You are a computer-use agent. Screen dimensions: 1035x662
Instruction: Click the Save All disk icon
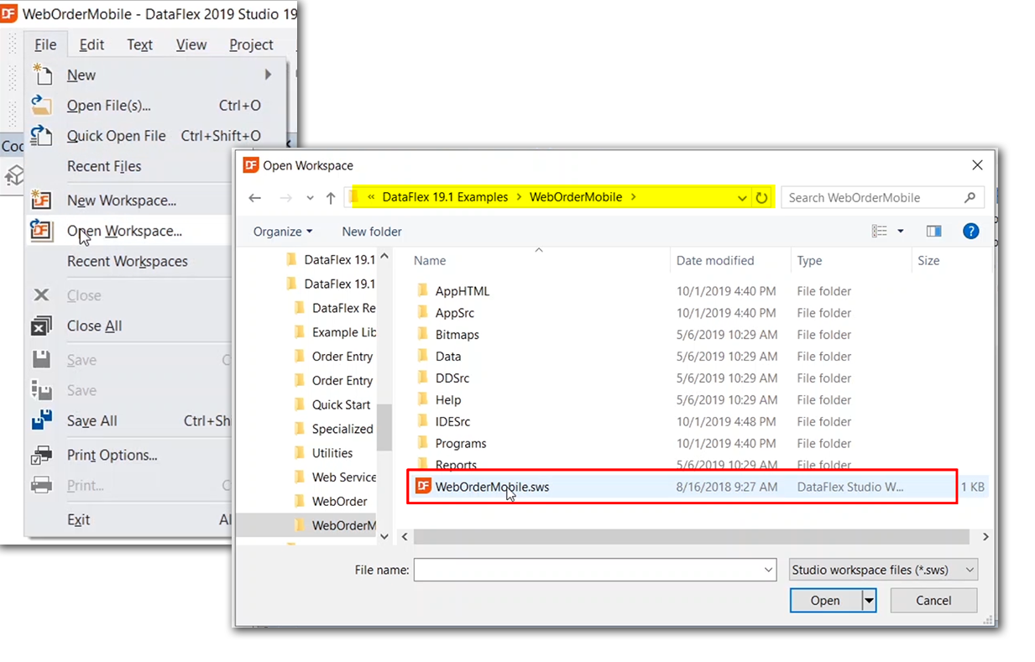[x=41, y=421]
